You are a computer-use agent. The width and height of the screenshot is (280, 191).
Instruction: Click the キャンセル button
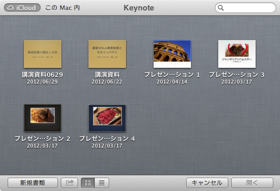pyautogui.click(x=207, y=183)
